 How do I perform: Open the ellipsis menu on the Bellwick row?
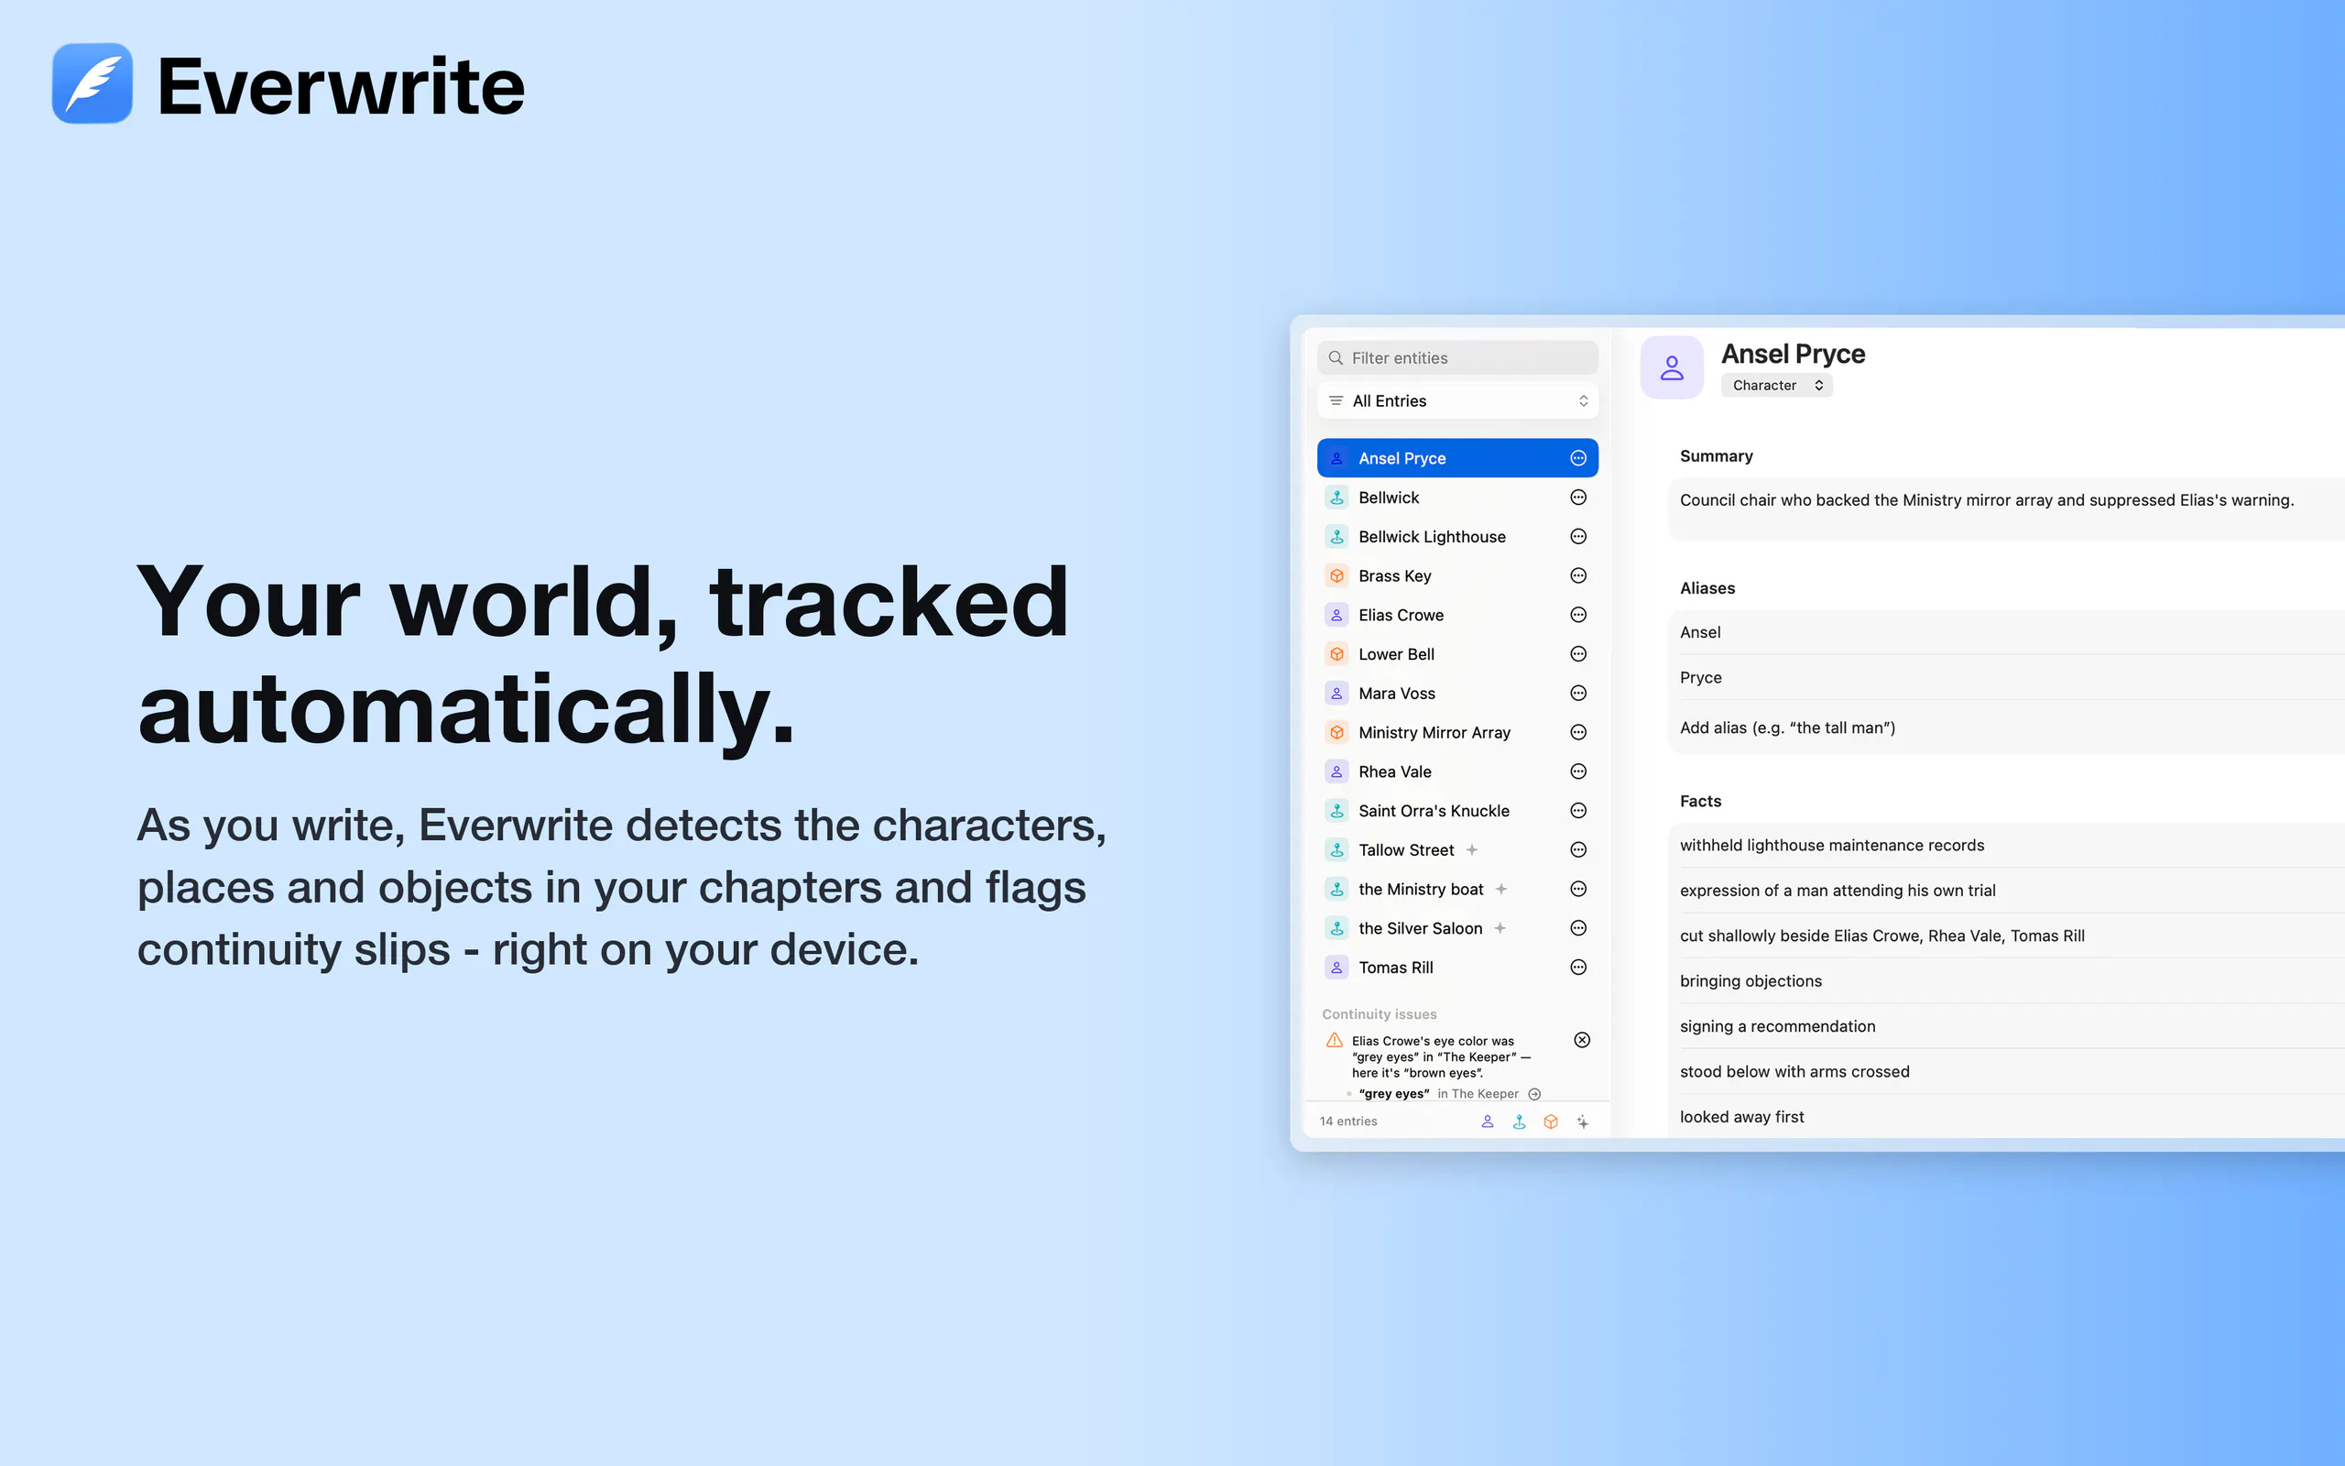(1577, 498)
